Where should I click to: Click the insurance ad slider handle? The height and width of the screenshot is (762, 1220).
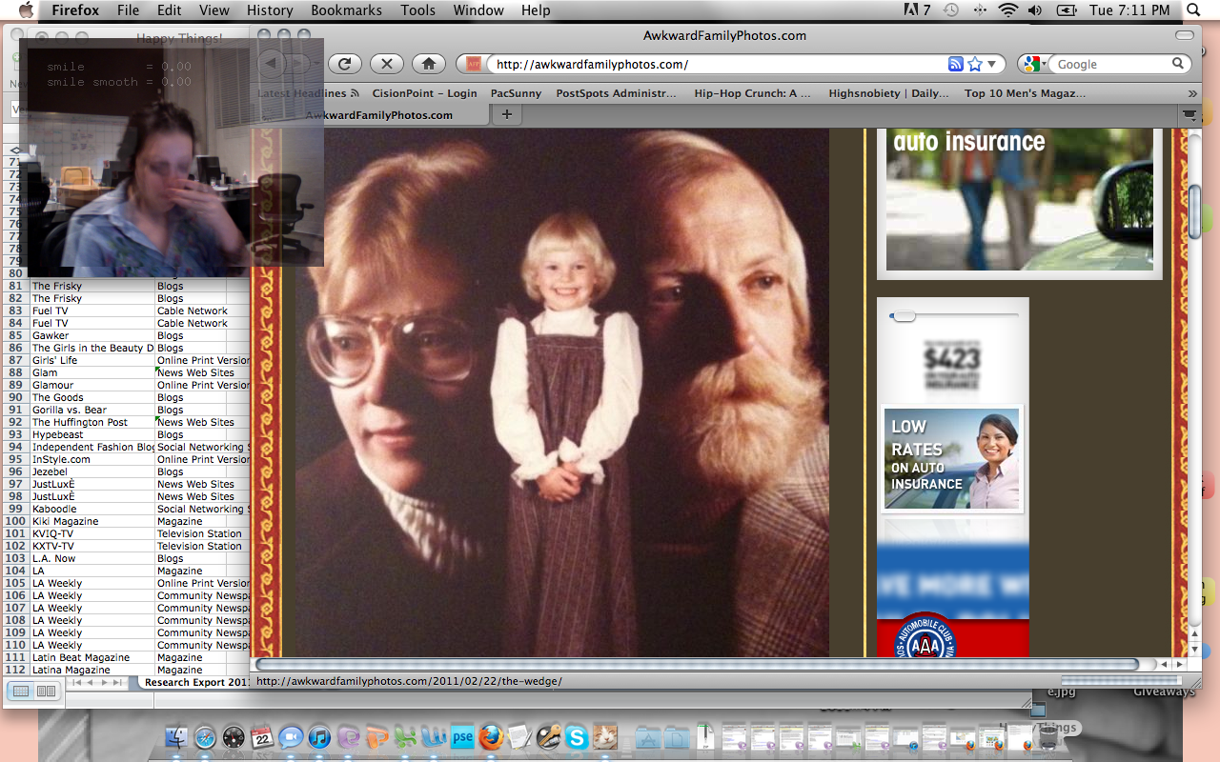[903, 316]
